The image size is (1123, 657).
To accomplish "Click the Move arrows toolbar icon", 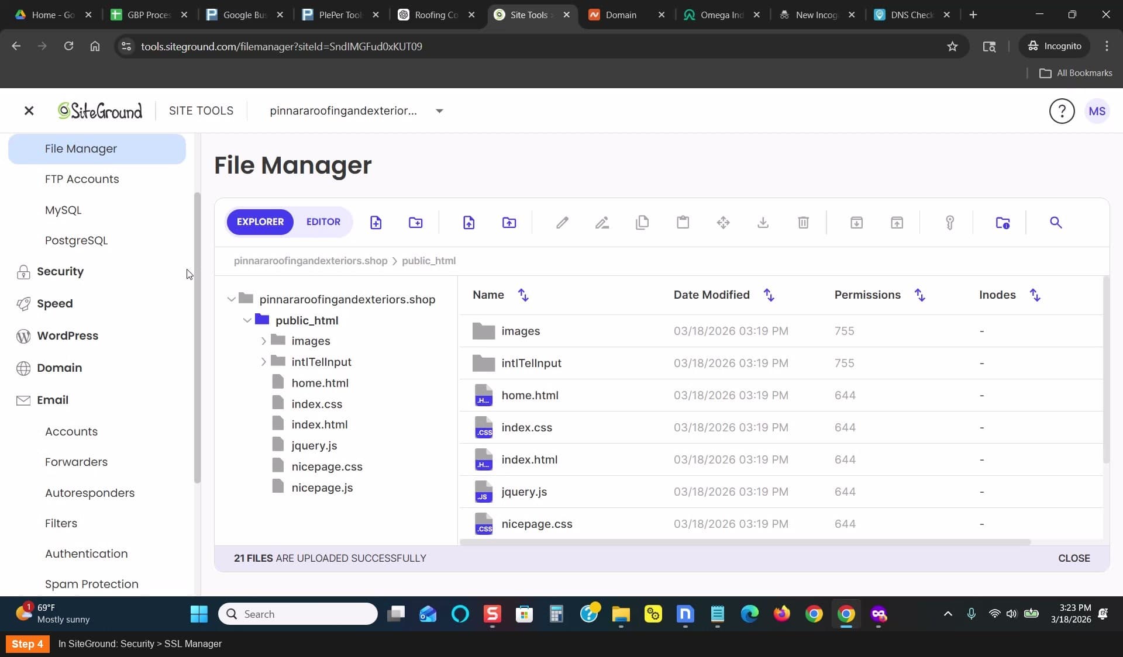I will coord(723,222).
